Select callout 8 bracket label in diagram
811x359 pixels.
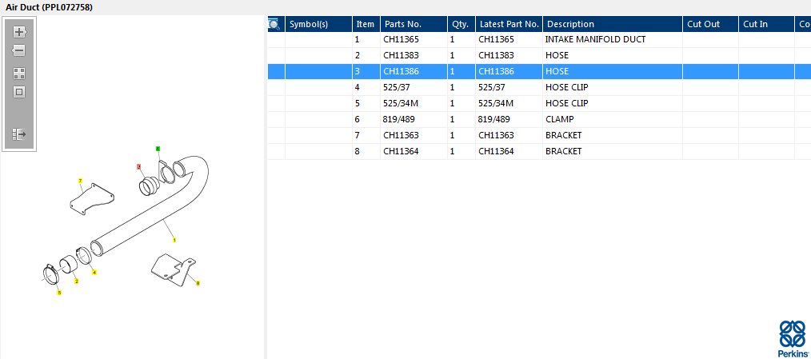point(198,283)
